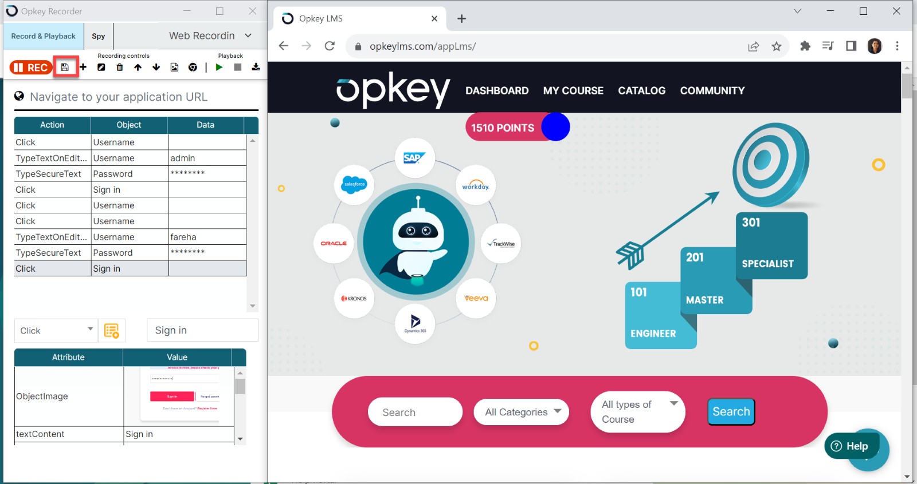The width and height of the screenshot is (917, 484).
Task: Toggle the Chrome side panel icon
Action: point(851,46)
